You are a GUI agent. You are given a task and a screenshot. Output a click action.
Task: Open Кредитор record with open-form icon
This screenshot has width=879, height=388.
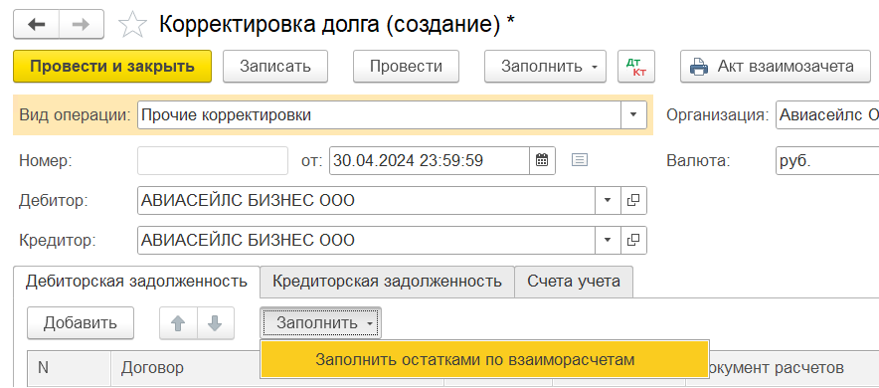(x=633, y=240)
